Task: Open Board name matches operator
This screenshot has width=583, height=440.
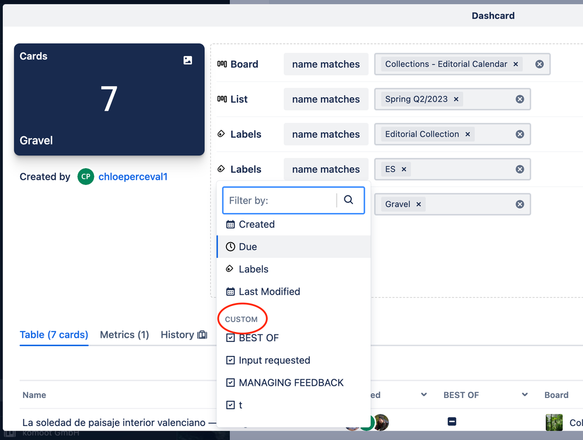Action: pos(326,64)
